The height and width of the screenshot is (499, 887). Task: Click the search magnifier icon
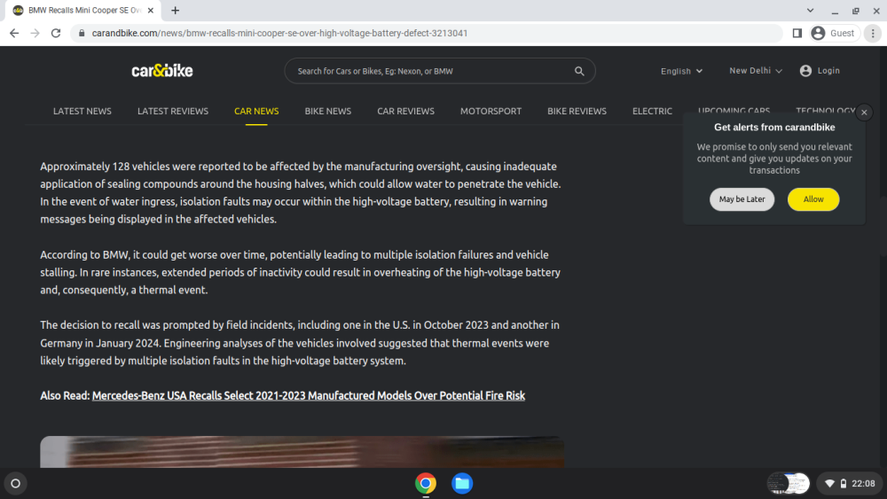tap(579, 71)
